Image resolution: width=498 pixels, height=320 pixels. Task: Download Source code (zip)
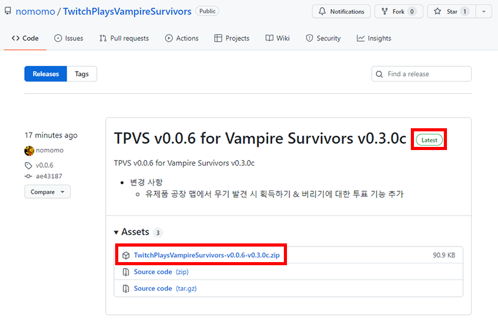(x=161, y=271)
